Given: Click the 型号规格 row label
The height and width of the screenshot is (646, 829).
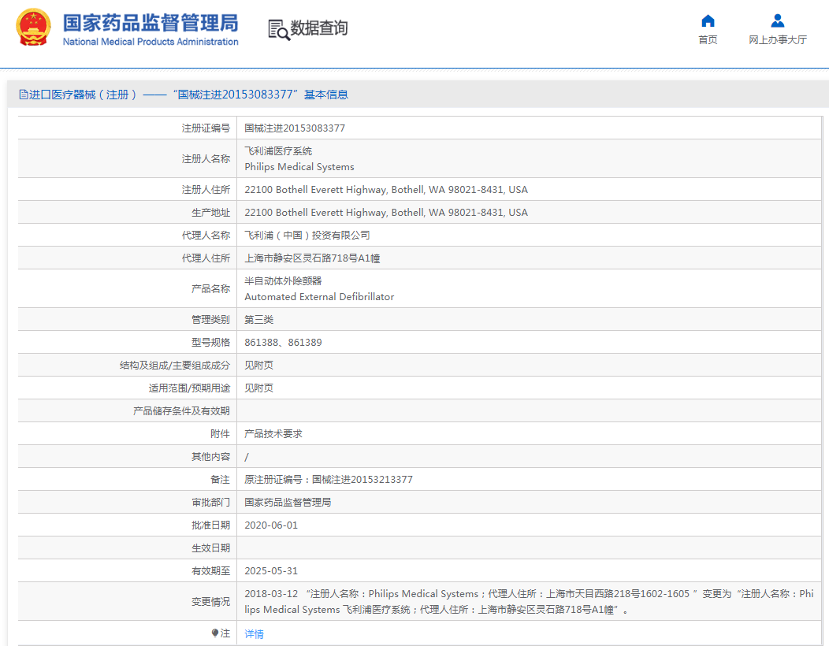Looking at the screenshot, I should point(210,343).
